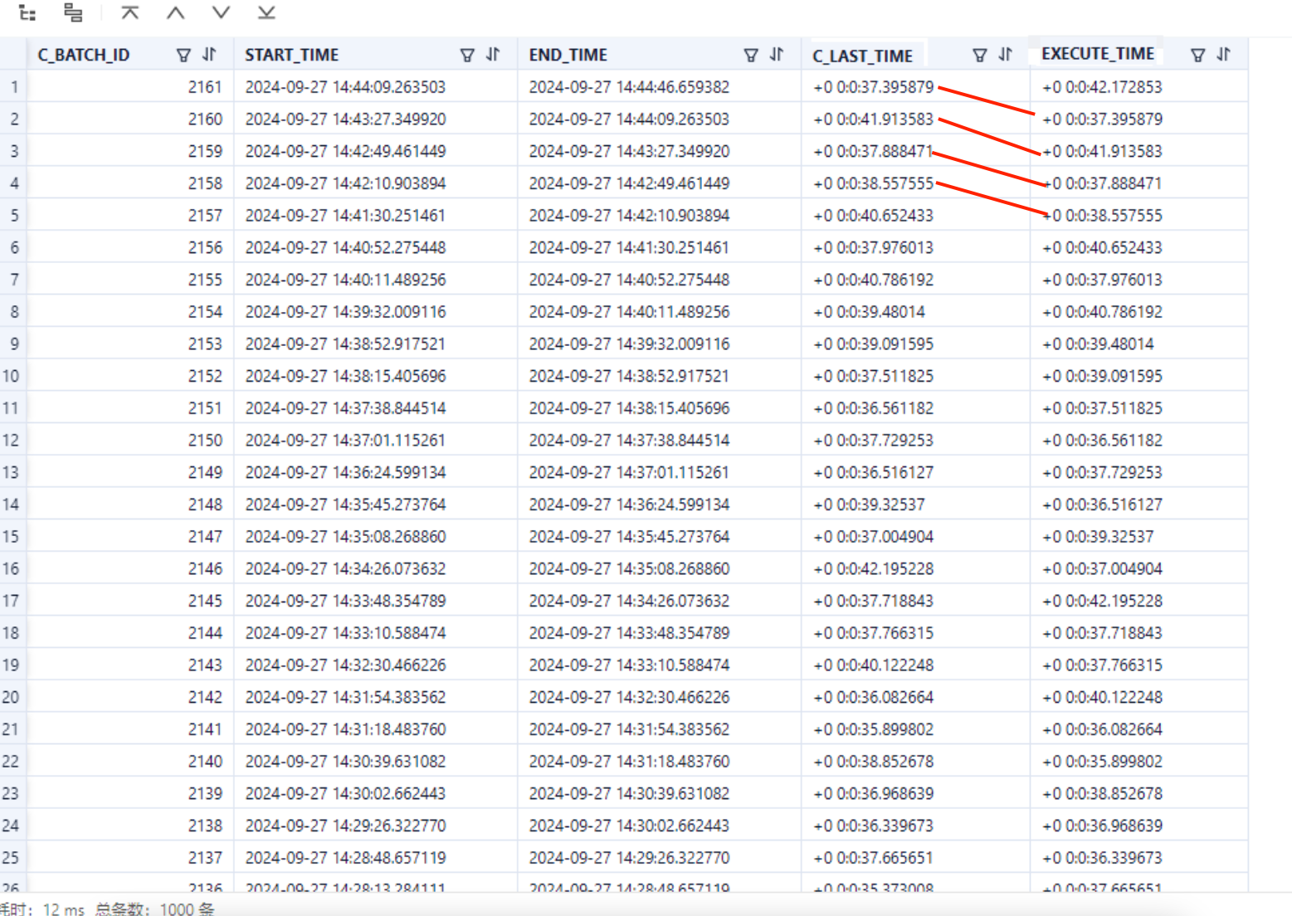
Task: Open filter for EXECUTE_TIME column
Action: pyautogui.click(x=1198, y=55)
